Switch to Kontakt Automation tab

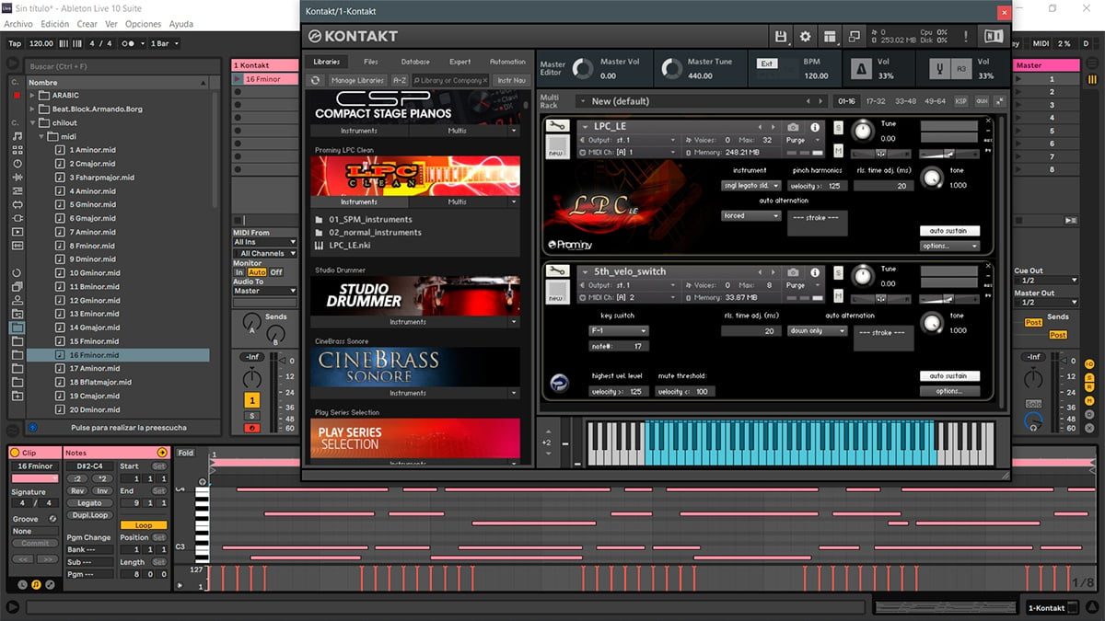click(507, 62)
